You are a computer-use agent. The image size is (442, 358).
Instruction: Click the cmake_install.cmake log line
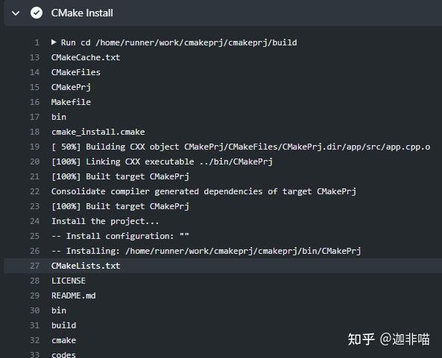tap(98, 132)
